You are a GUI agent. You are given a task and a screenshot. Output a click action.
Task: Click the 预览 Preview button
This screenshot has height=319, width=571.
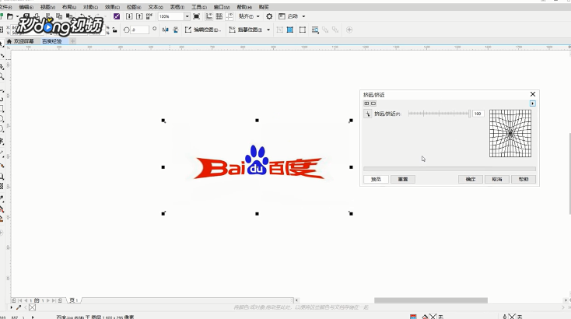pyautogui.click(x=376, y=179)
